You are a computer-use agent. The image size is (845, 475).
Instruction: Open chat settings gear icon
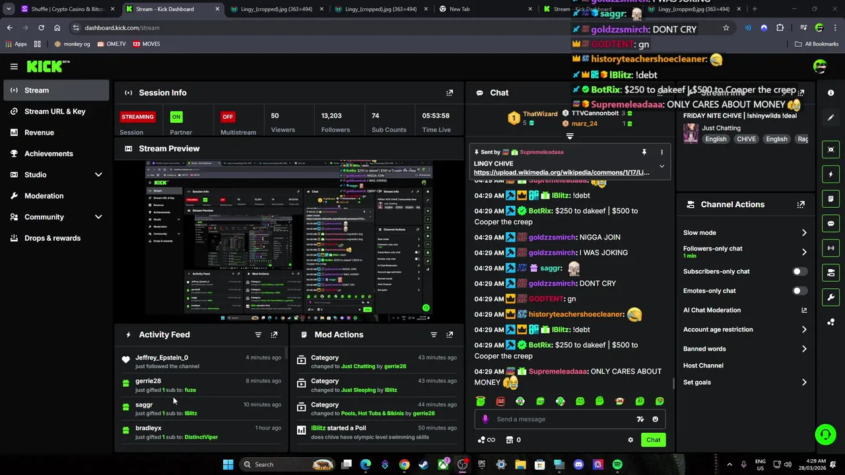[x=630, y=440]
